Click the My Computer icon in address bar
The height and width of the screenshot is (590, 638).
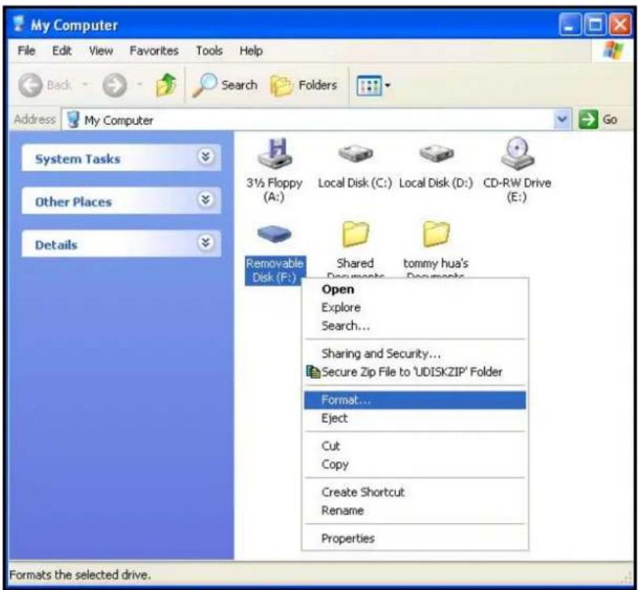(x=73, y=119)
